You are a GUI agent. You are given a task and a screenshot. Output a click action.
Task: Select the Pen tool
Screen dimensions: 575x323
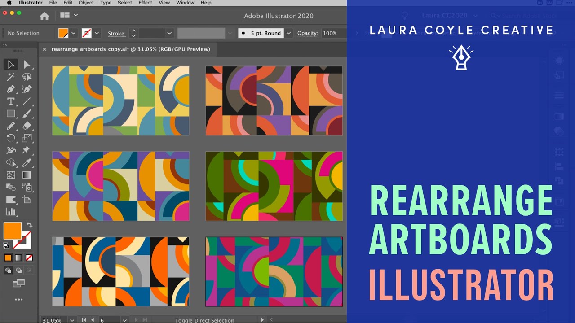coord(11,89)
